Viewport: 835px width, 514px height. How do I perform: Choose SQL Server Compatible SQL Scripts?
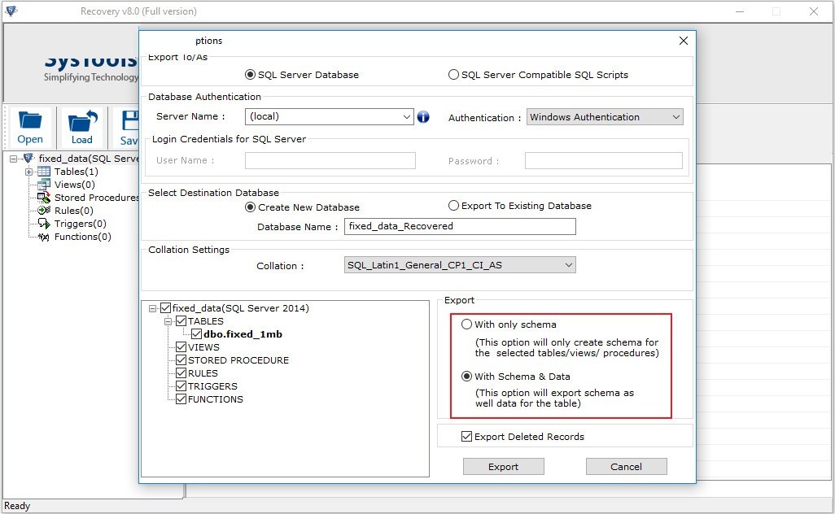453,74
